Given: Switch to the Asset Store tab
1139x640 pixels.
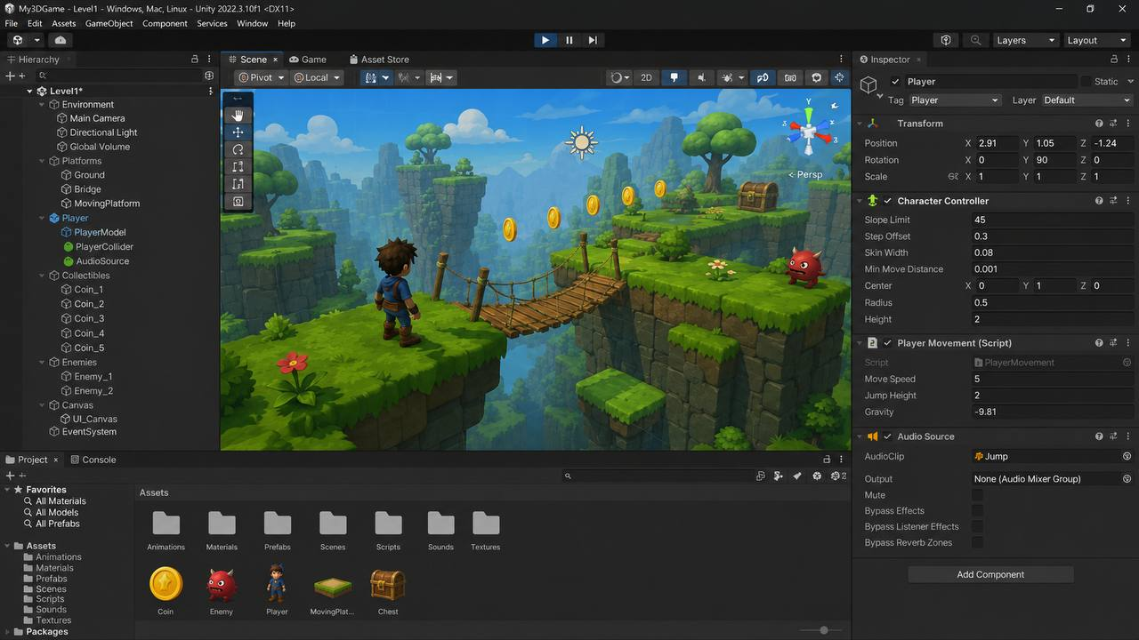Looking at the screenshot, I should [x=379, y=60].
